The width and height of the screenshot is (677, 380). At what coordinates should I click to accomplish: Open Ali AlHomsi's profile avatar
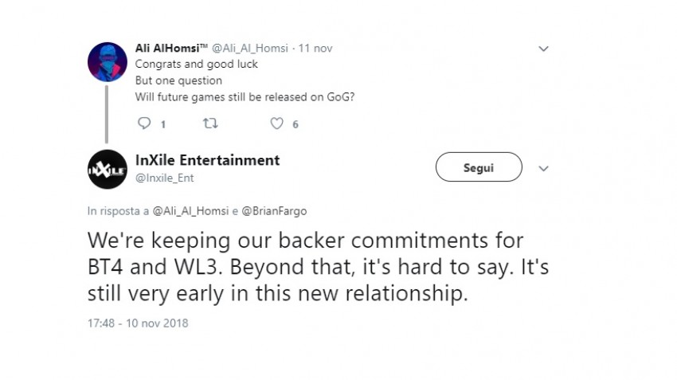point(107,62)
